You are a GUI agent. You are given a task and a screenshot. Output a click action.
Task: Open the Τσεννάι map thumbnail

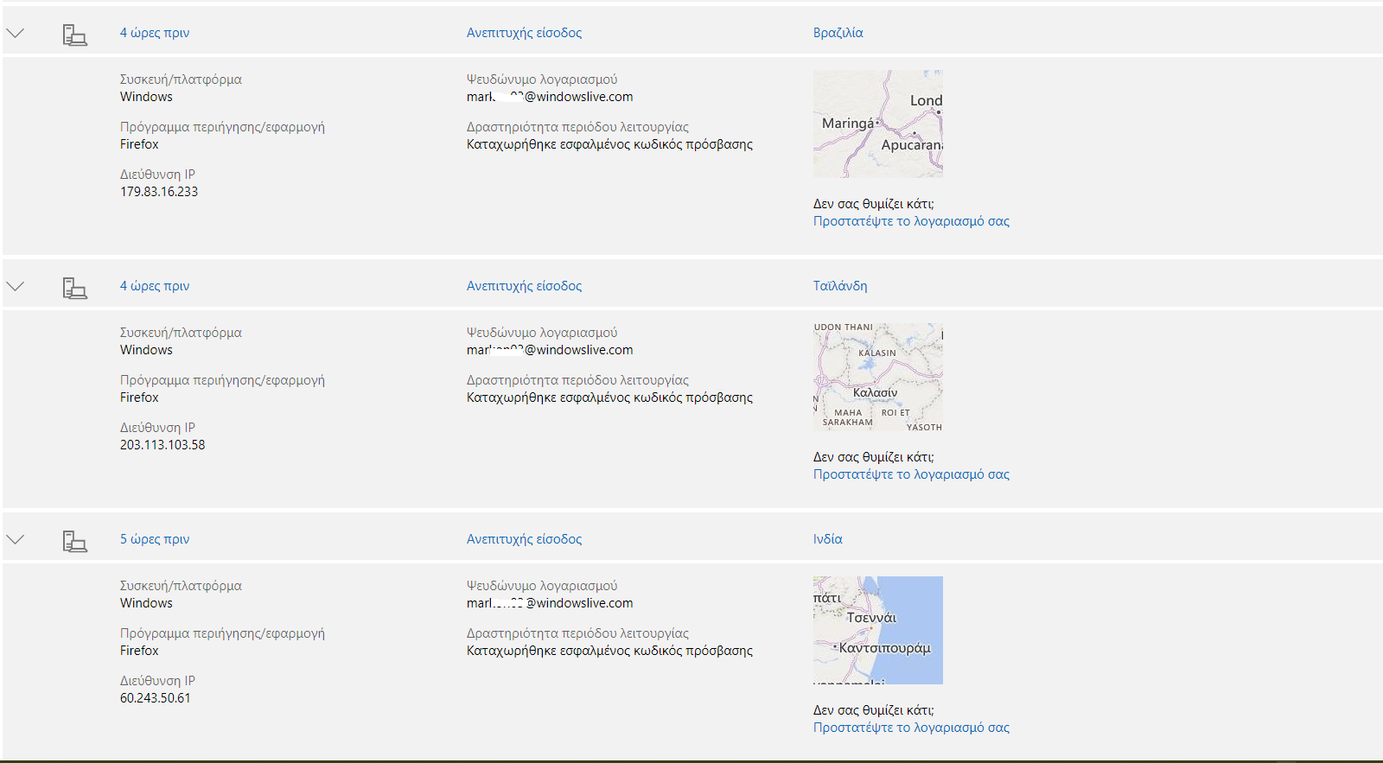[878, 630]
